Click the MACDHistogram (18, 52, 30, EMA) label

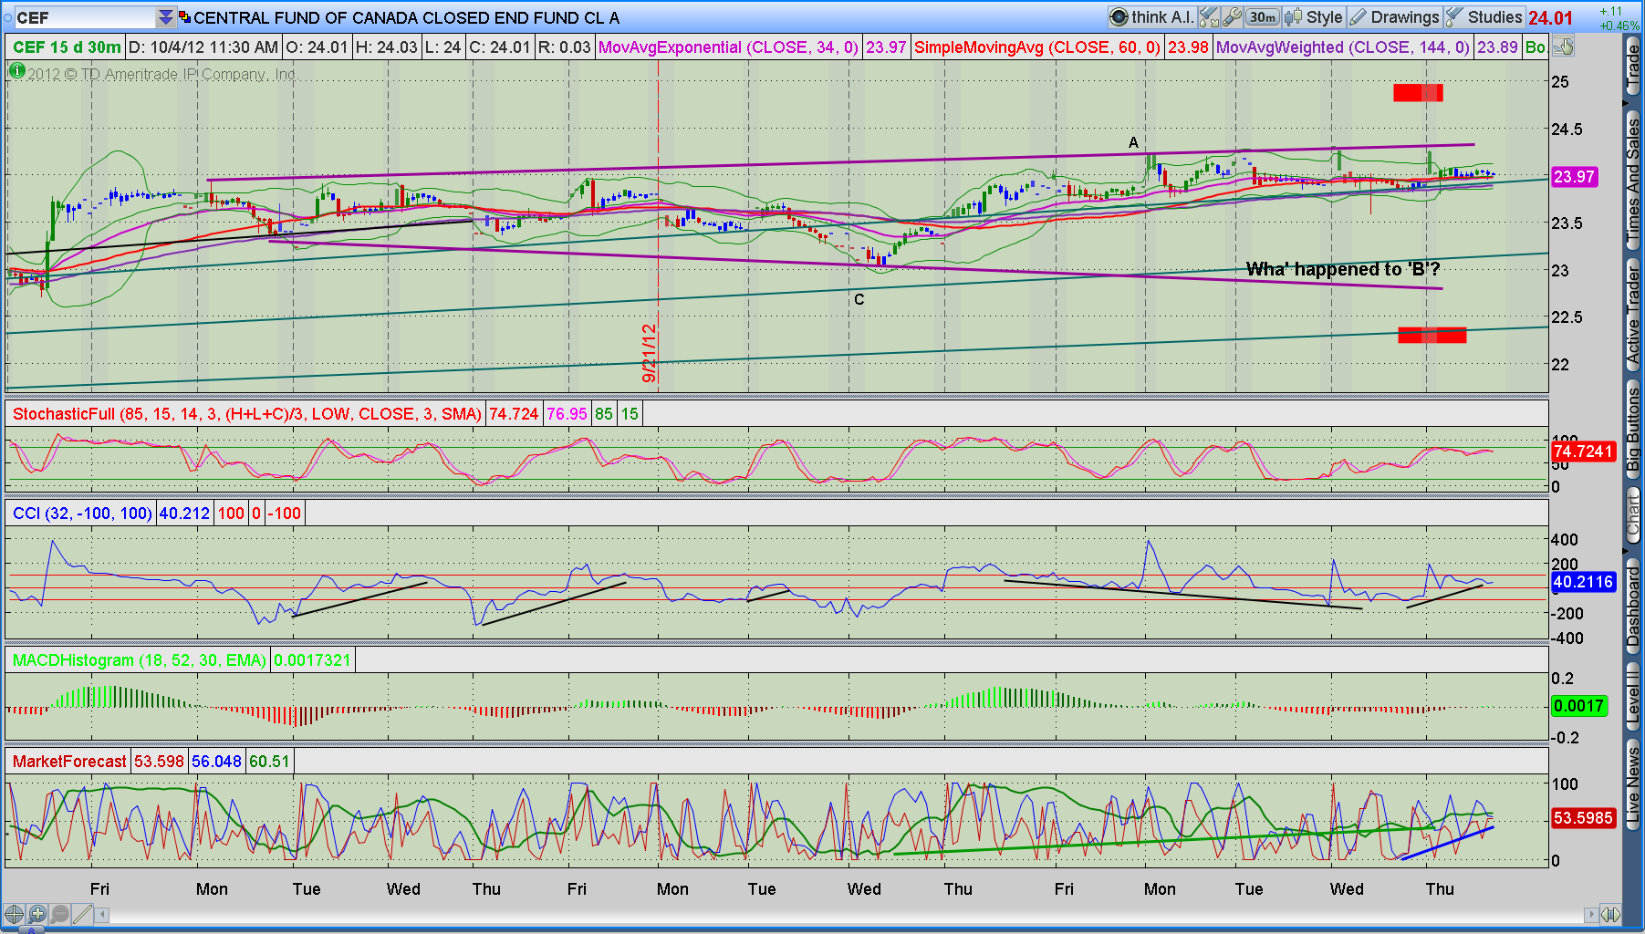140,660
